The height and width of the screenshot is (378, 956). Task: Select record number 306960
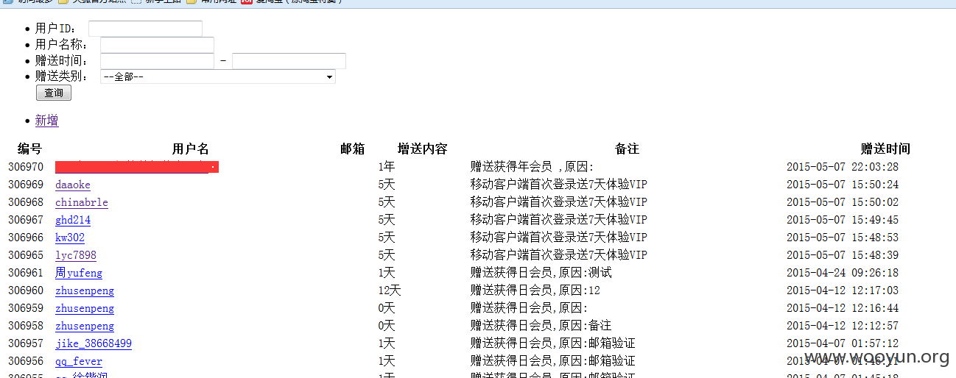coord(26,290)
